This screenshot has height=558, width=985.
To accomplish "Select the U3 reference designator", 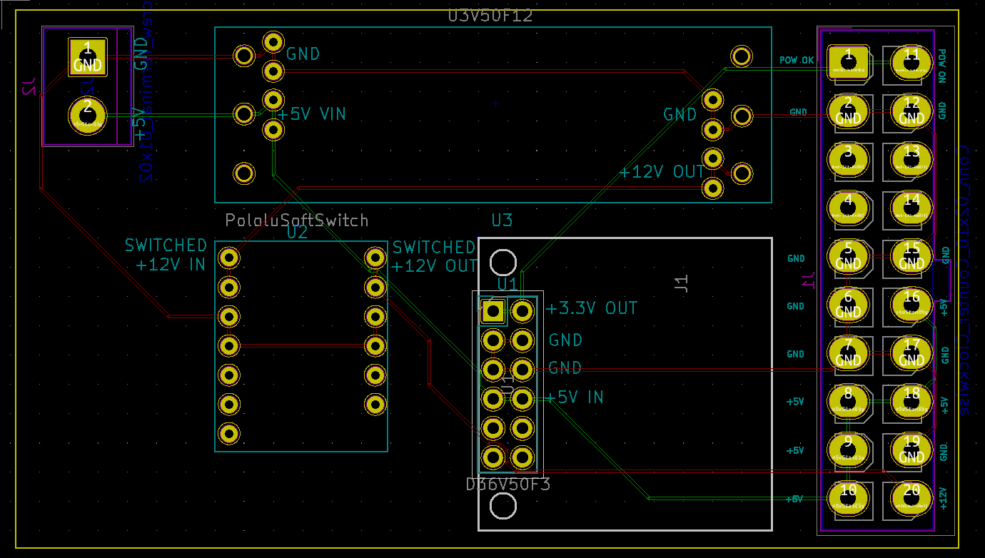I will (x=502, y=220).
